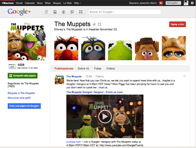
Task: Open the Profile icon in toolbar
Action: 63,12
